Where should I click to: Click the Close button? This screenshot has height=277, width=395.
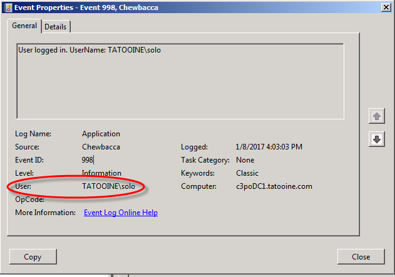pos(361,256)
